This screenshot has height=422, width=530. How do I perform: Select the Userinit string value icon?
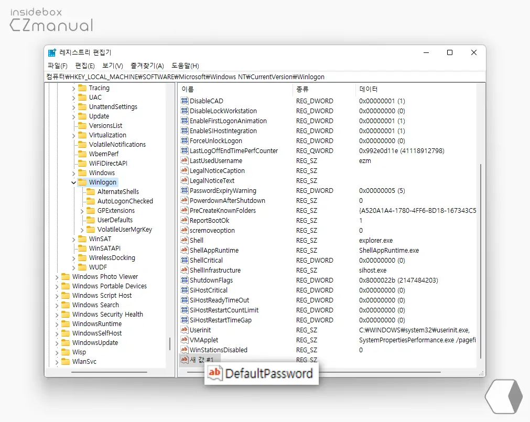click(x=184, y=330)
